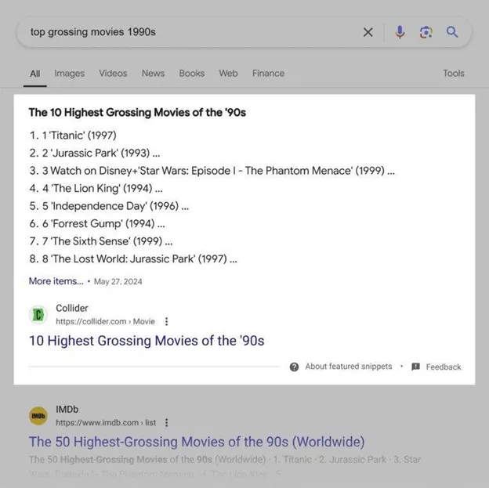Viewport: 489px width, 488px height.
Task: Click the Feedback flag icon
Action: click(415, 367)
